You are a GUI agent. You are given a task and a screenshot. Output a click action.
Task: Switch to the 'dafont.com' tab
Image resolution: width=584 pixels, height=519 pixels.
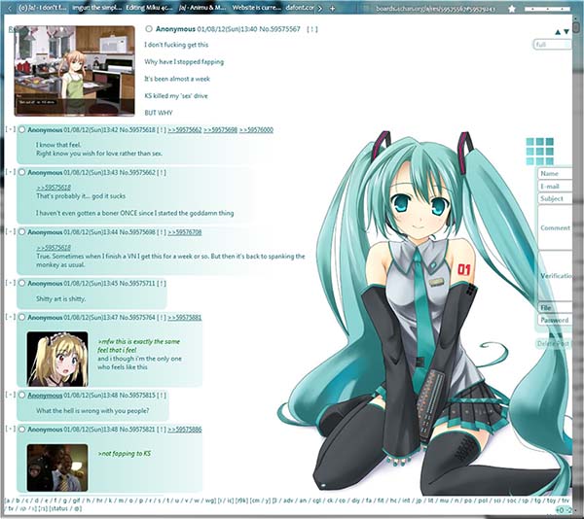tap(300, 8)
